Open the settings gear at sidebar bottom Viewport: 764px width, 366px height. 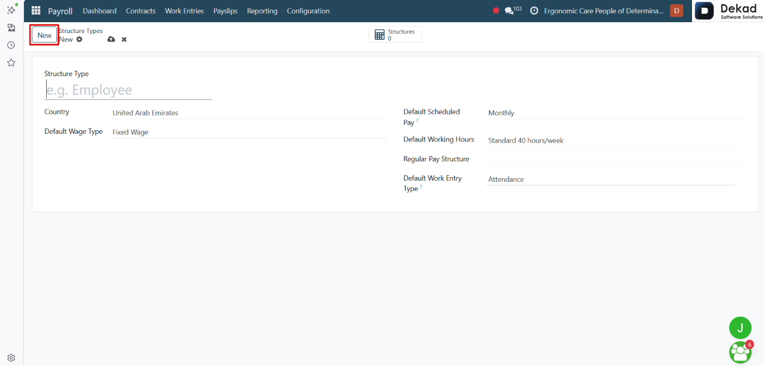[x=11, y=358]
